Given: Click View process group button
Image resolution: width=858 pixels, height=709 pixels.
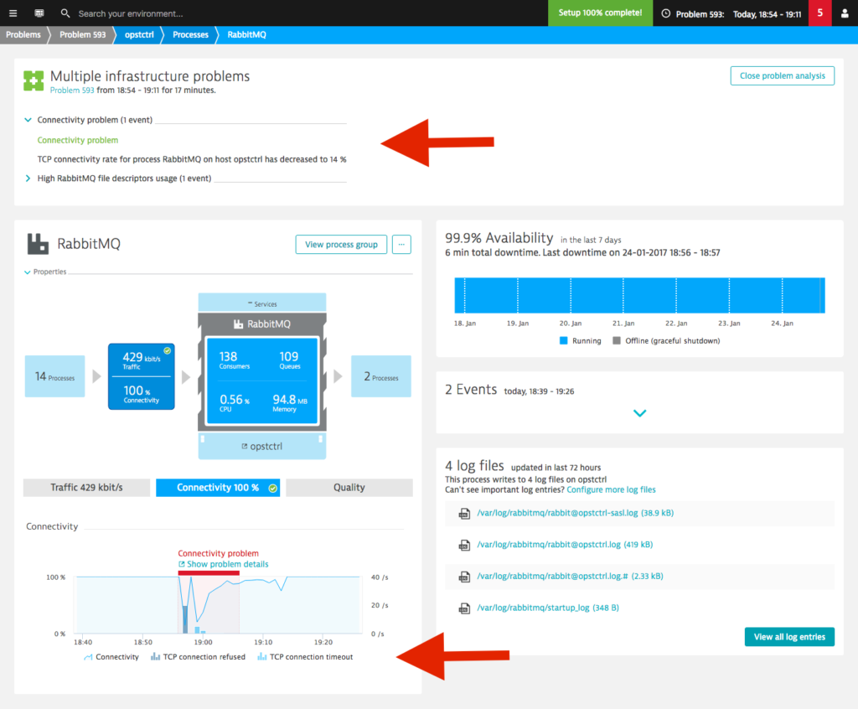Looking at the screenshot, I should tap(341, 244).
